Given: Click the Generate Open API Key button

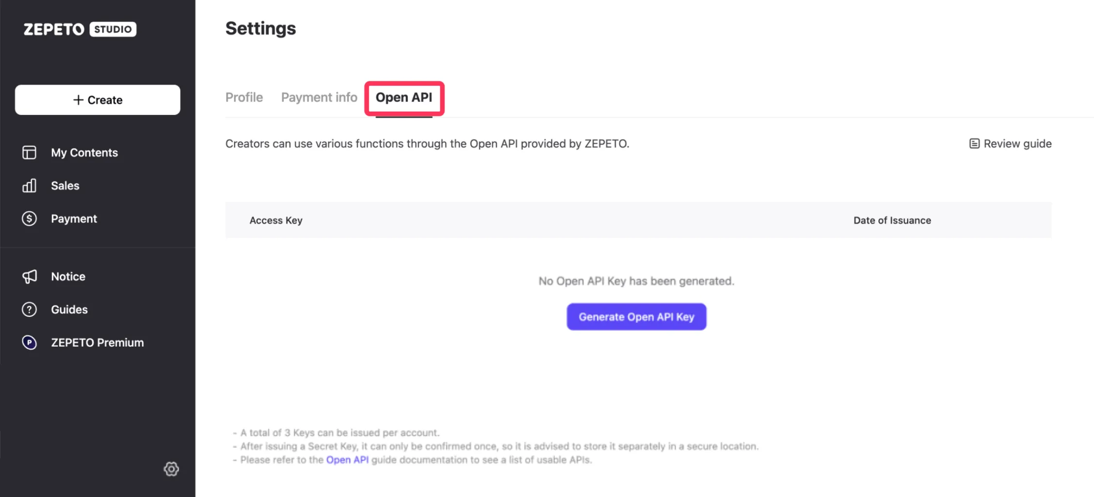Looking at the screenshot, I should tap(636, 317).
